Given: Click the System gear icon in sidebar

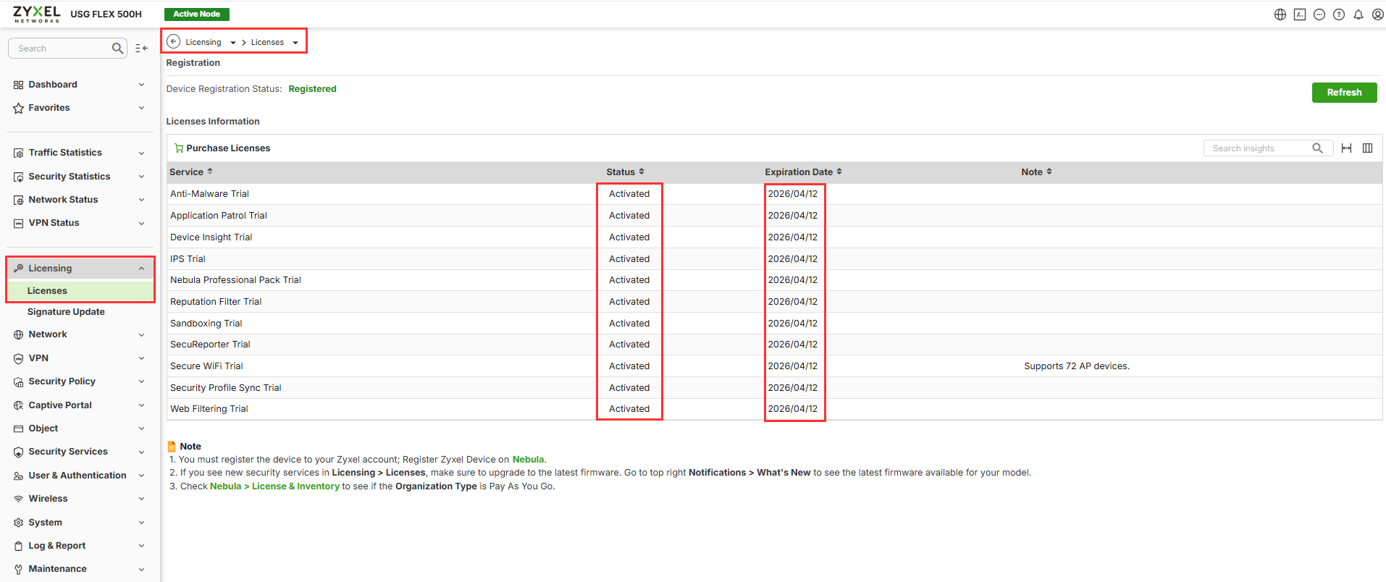Looking at the screenshot, I should tap(19, 523).
